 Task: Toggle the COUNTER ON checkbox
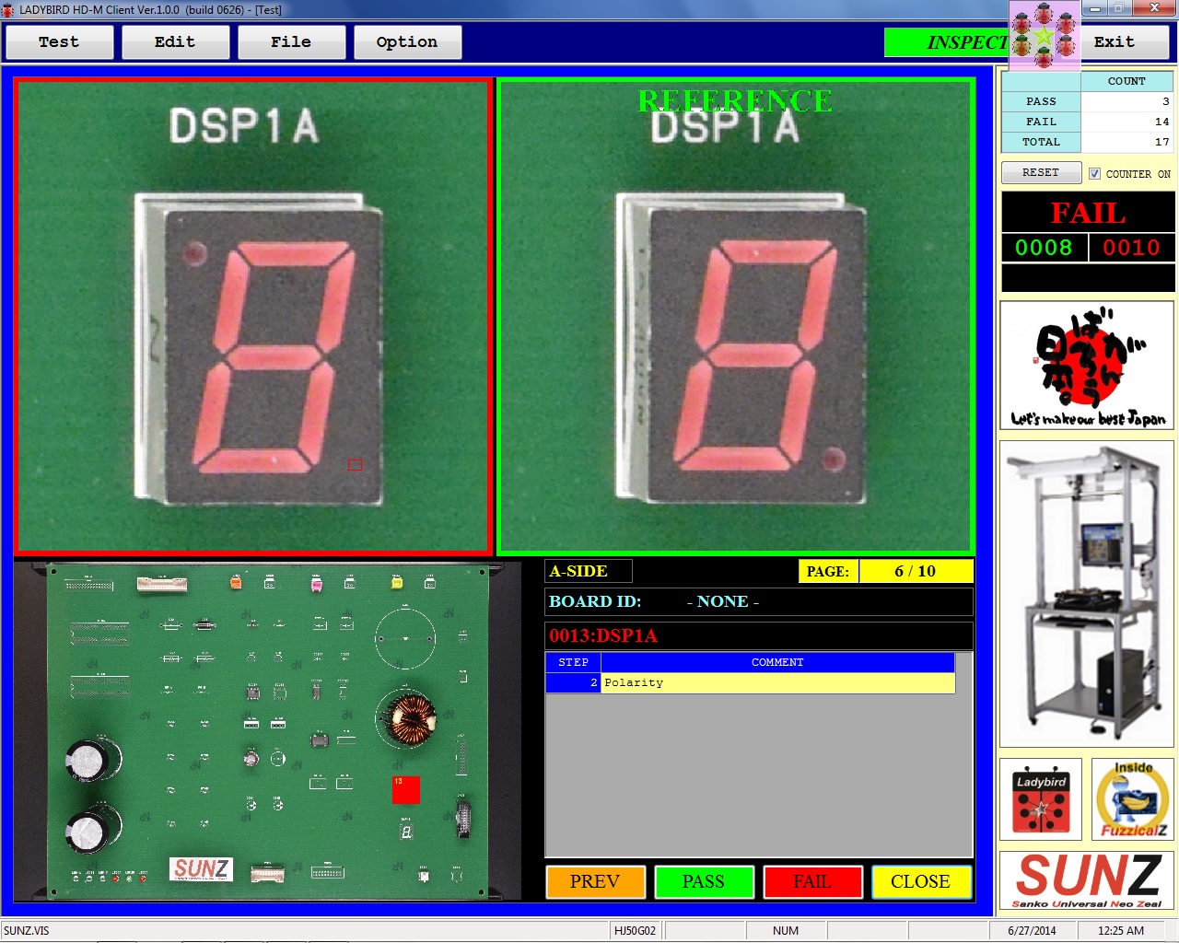pos(1094,174)
